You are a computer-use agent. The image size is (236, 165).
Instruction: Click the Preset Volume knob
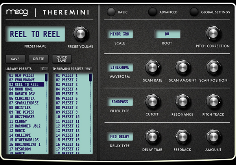pyautogui.click(x=81, y=34)
